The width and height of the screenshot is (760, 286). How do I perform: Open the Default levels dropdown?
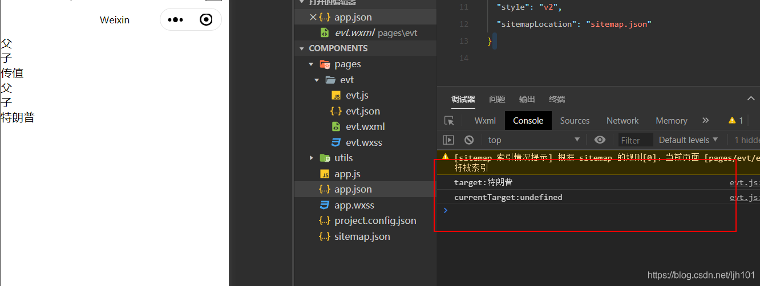(688, 140)
